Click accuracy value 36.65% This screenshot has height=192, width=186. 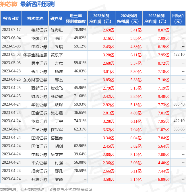(x=80, y=112)
